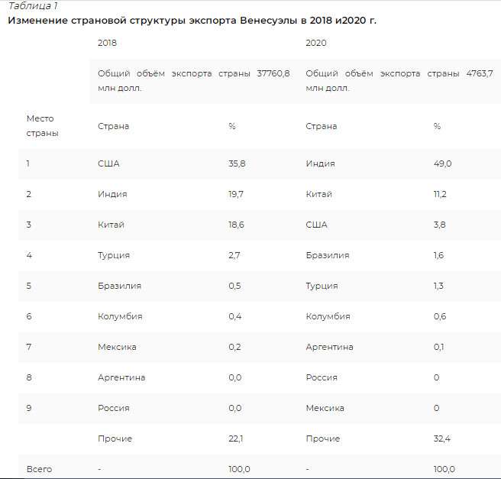Click total export text 37760,8 млн долл.
Viewport: 501px width, 479px height.
click(x=194, y=80)
